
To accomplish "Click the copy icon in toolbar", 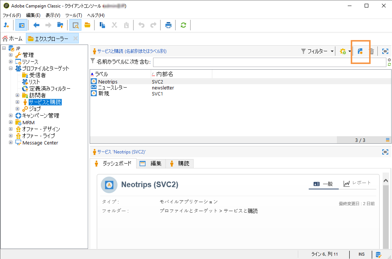I will pyautogui.click(x=102, y=25).
